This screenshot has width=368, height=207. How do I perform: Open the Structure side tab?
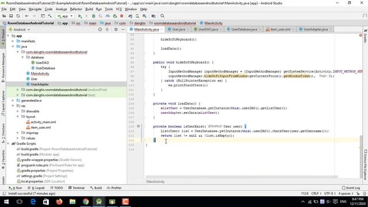3,133
